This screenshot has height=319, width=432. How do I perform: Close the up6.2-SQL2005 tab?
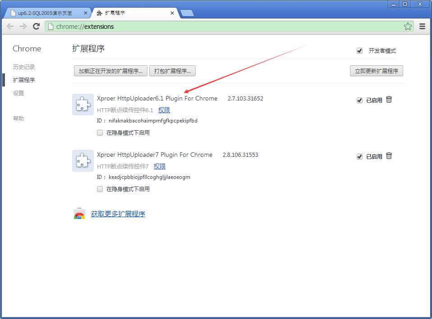(x=85, y=13)
